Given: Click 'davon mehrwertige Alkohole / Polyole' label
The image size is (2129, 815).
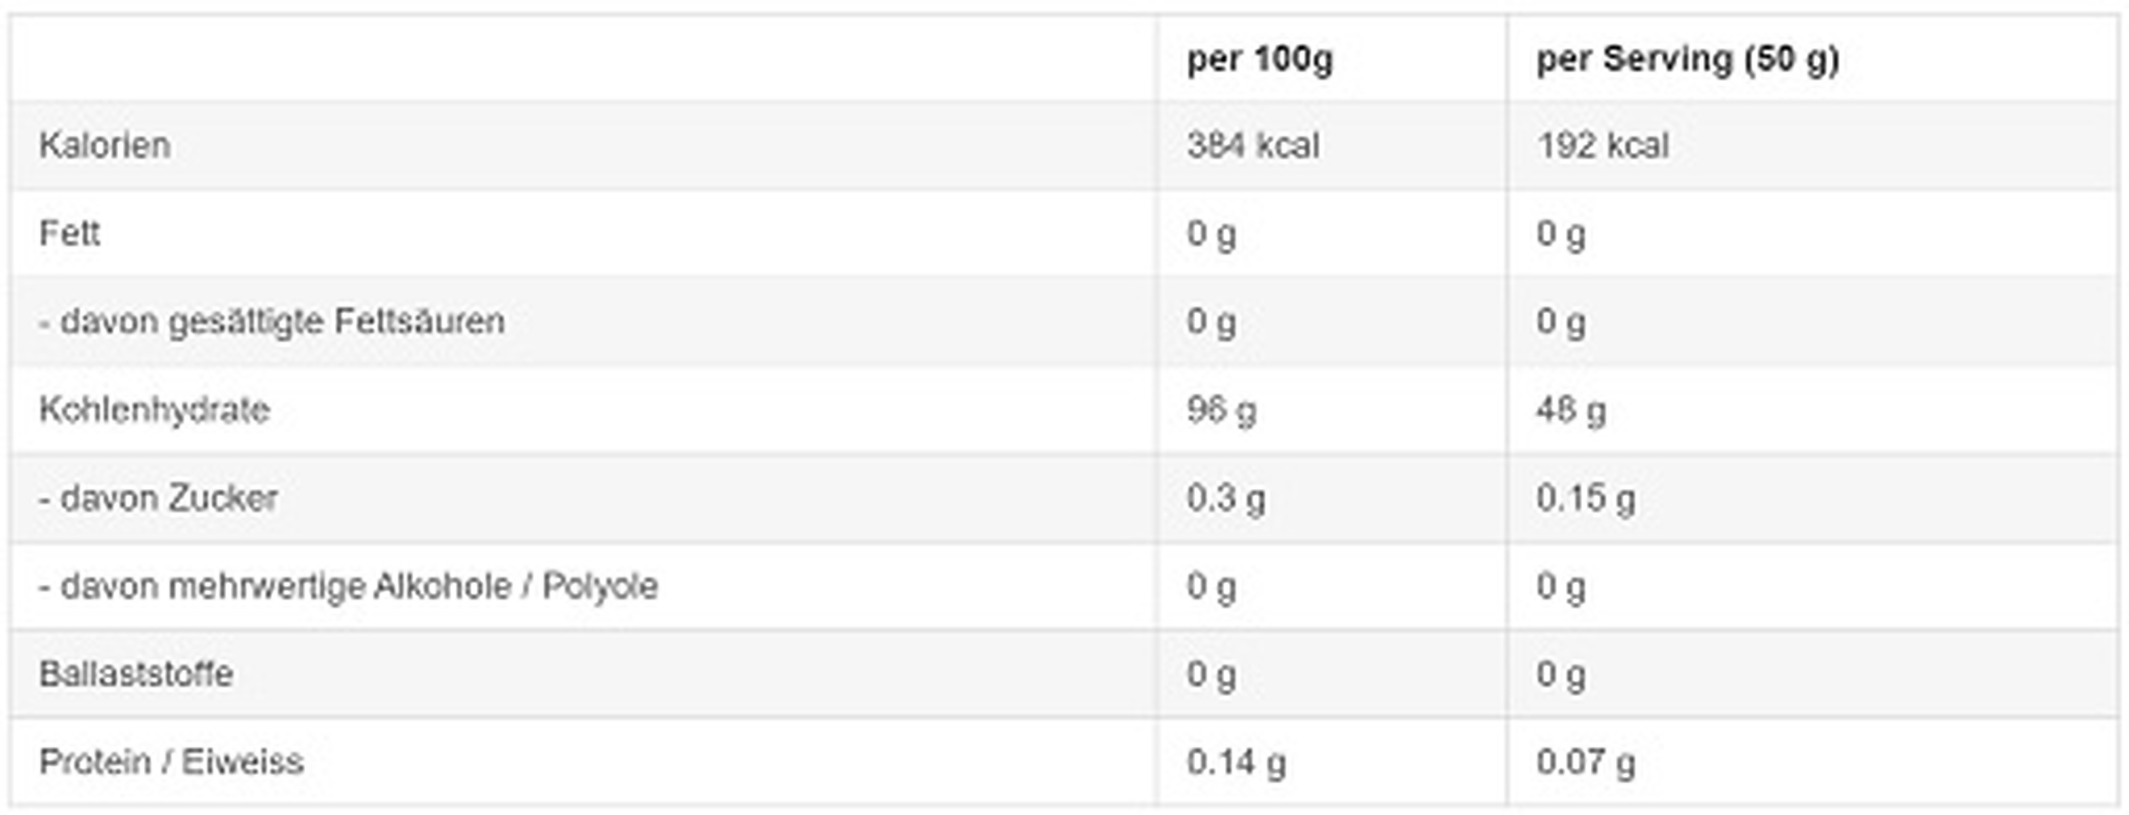Looking at the screenshot, I should 348,586.
